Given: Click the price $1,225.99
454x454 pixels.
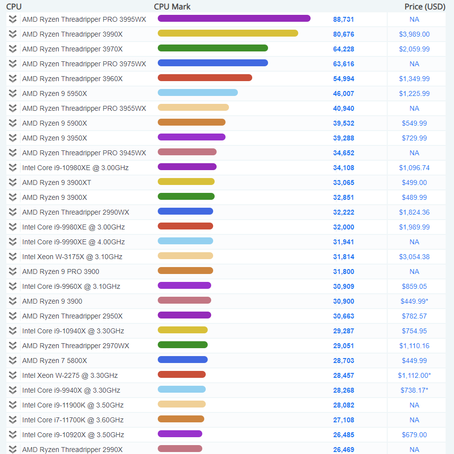Looking at the screenshot, I should pyautogui.click(x=414, y=93).
